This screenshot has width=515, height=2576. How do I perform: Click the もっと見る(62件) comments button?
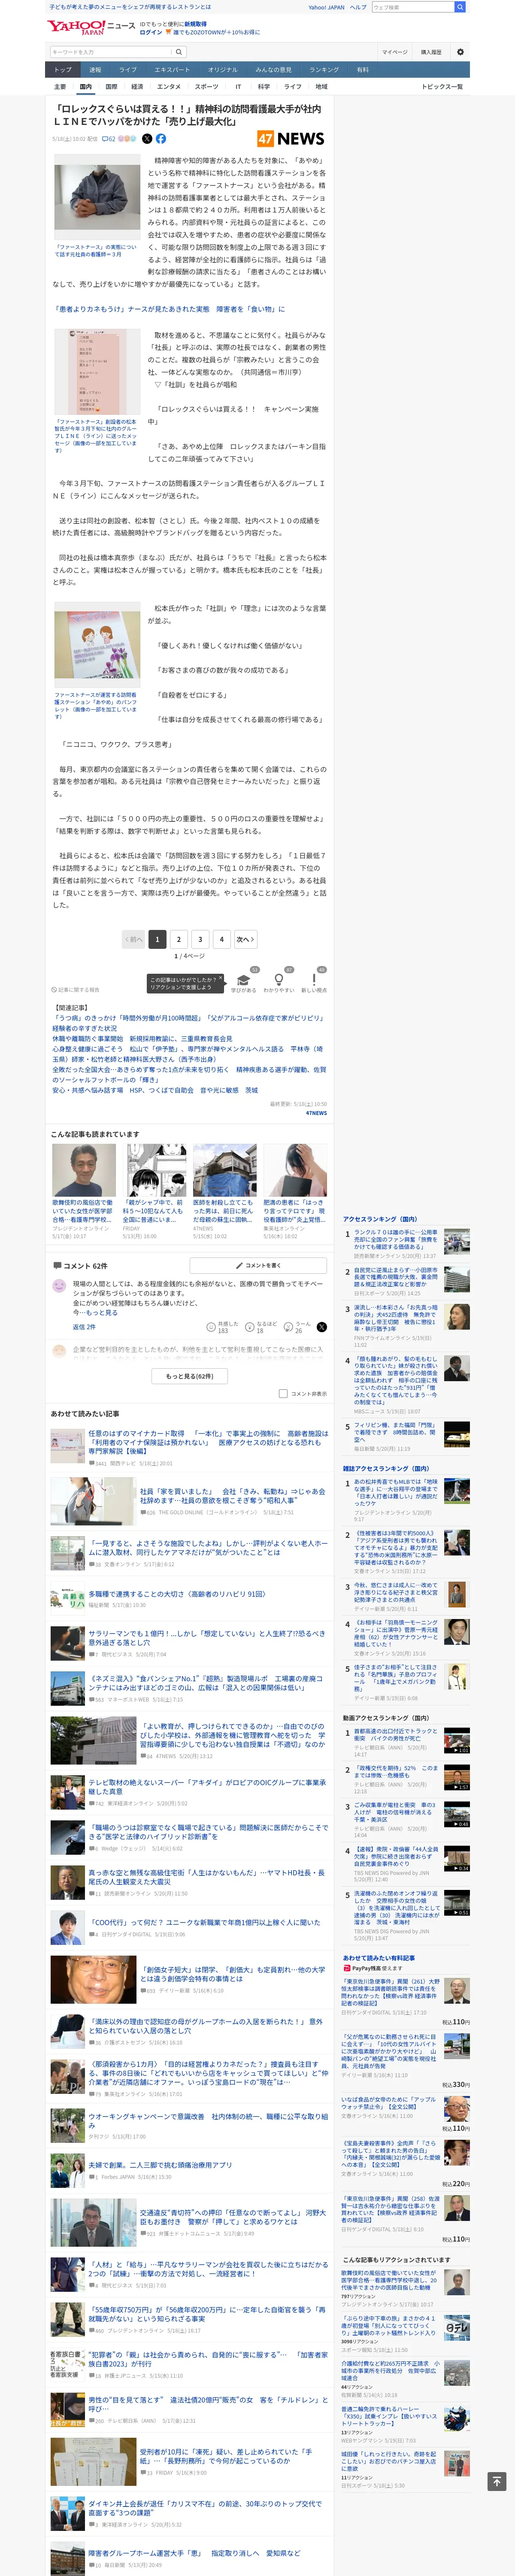coord(190,1375)
